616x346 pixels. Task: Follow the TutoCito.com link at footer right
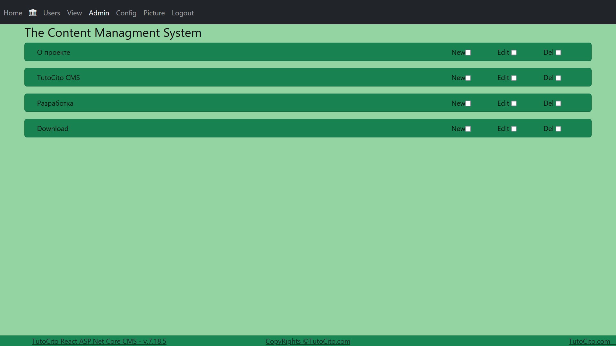pyautogui.click(x=589, y=341)
